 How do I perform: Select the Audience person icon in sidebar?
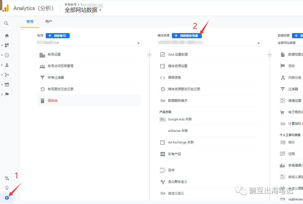coord(7,65)
